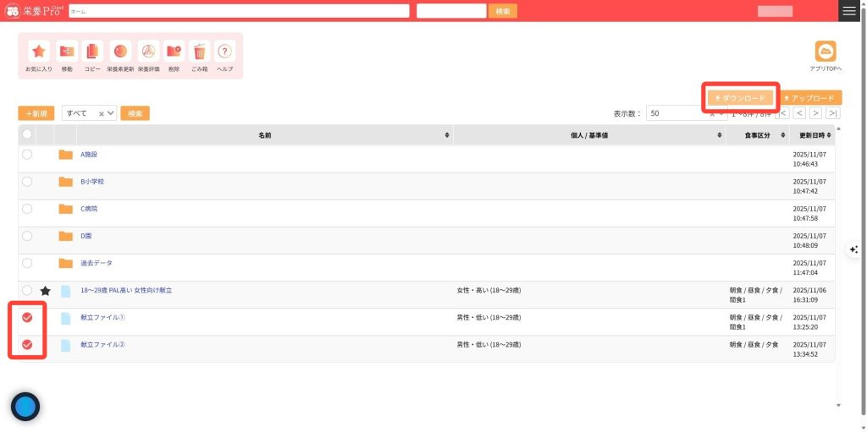Select the コピー copy icon
The width and height of the screenshot is (867, 432).
click(92, 52)
